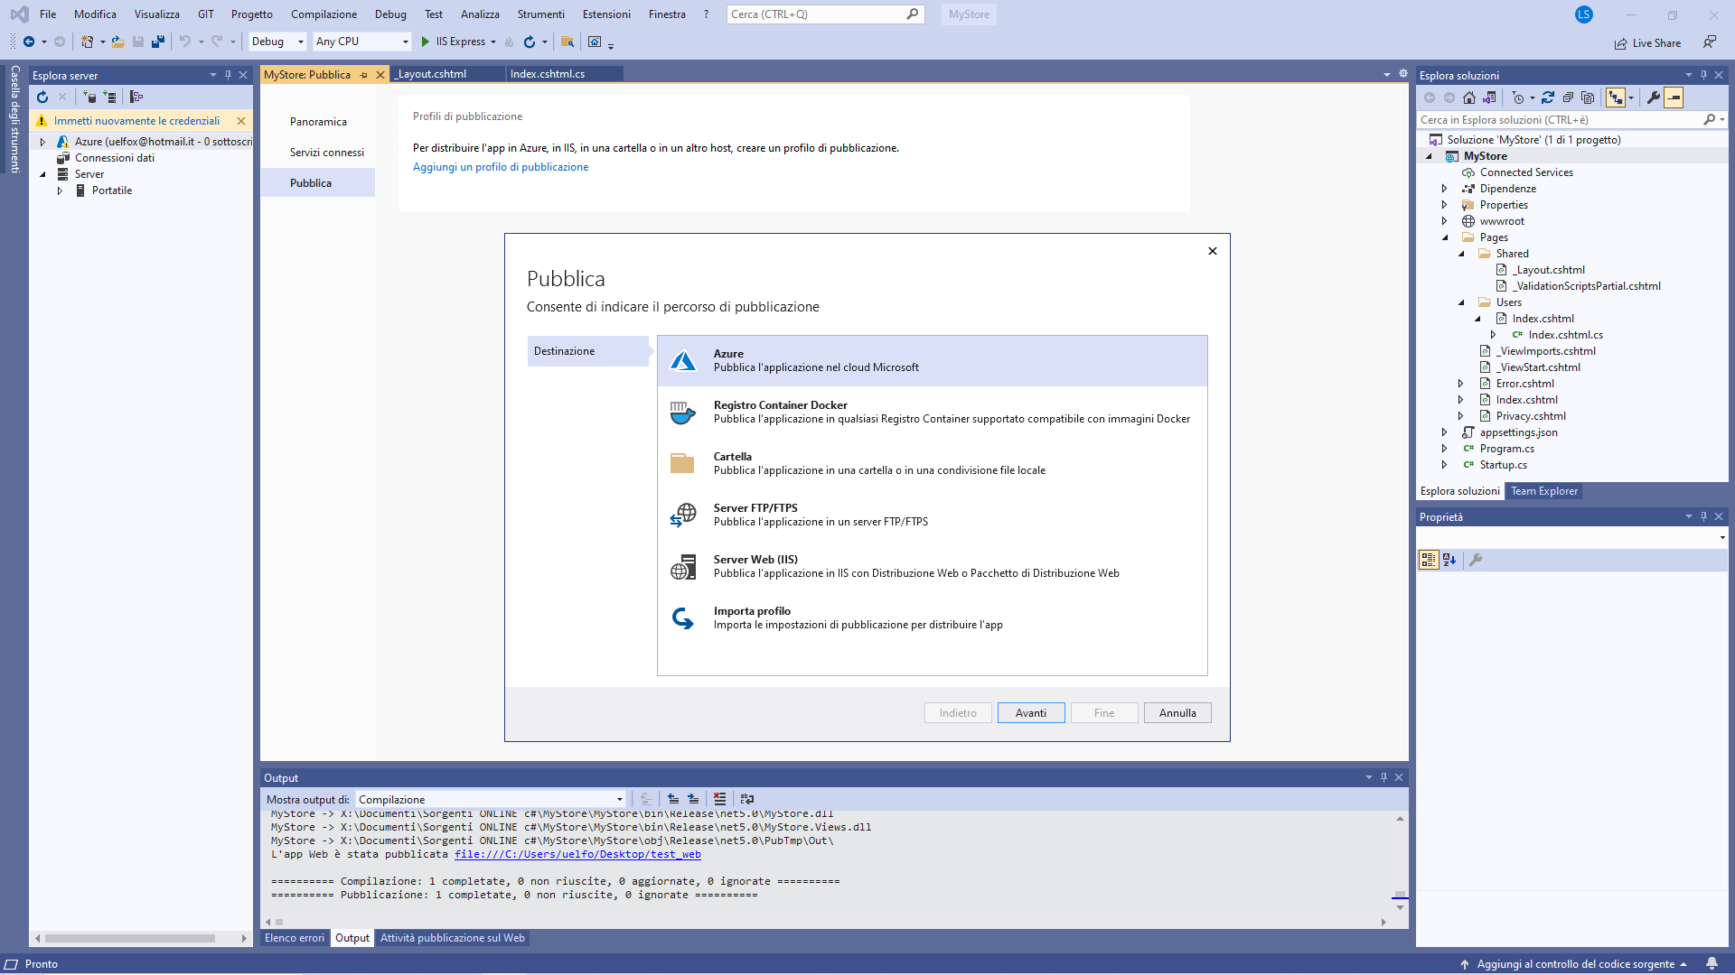Click connect to database icon in Esplora server
Image resolution: width=1735 pixels, height=975 pixels.
click(x=89, y=97)
